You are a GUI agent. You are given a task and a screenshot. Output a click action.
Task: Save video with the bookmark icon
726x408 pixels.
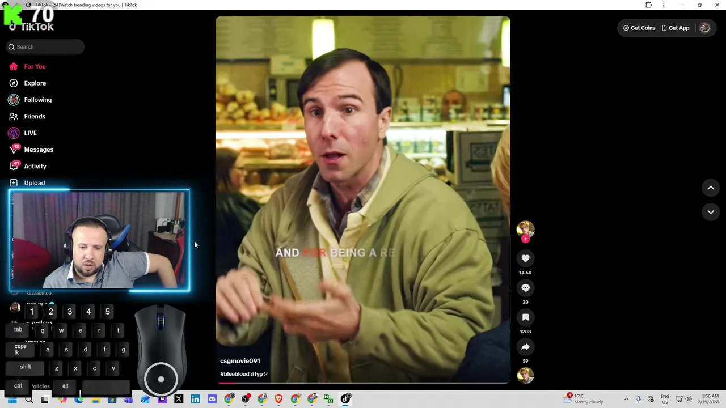coord(525,317)
